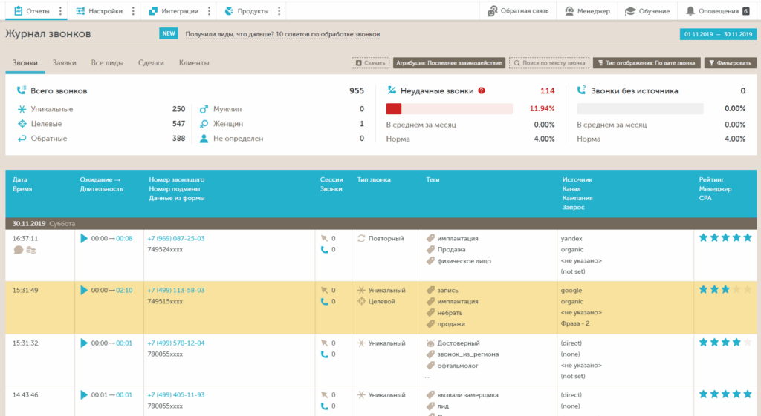
Task: Open the Настройки menu
Action: [x=100, y=10]
